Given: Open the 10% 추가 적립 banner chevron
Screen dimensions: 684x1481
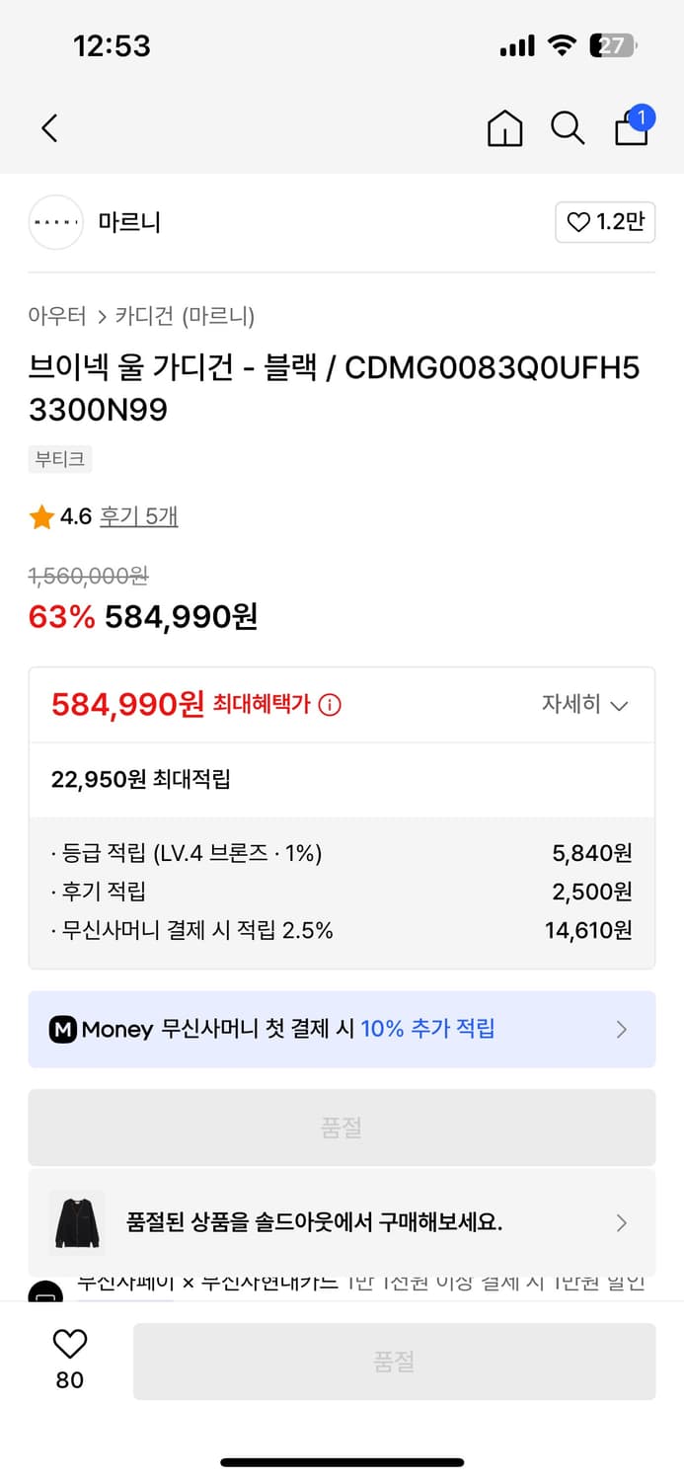Looking at the screenshot, I should 622,1029.
